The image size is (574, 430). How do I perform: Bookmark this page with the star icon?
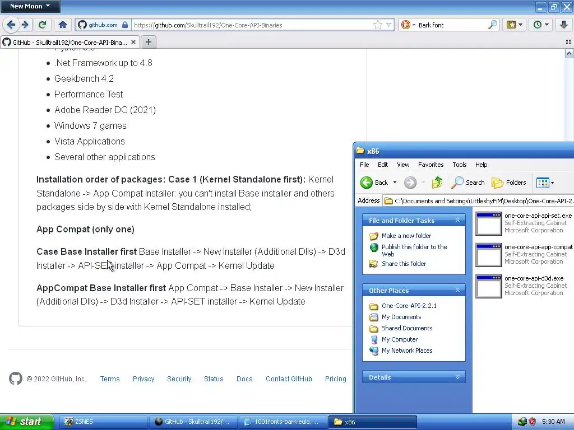click(x=378, y=25)
